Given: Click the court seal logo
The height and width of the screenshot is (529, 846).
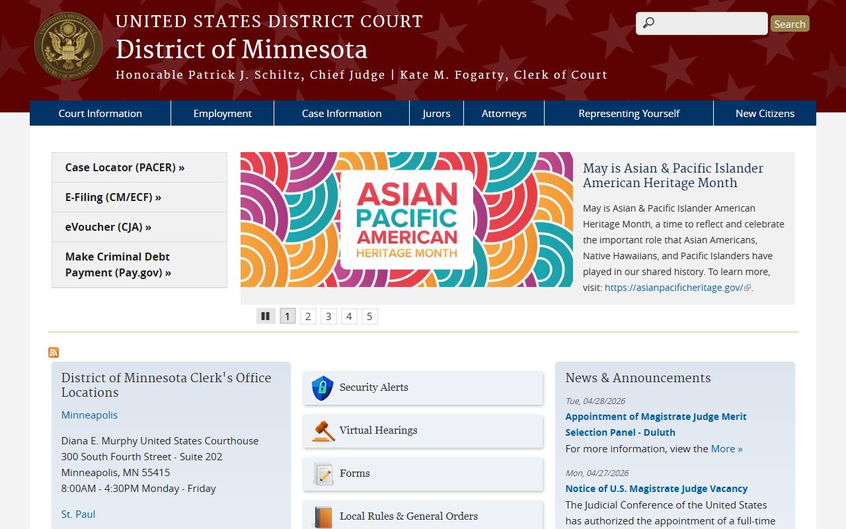Looking at the screenshot, I should [x=68, y=46].
